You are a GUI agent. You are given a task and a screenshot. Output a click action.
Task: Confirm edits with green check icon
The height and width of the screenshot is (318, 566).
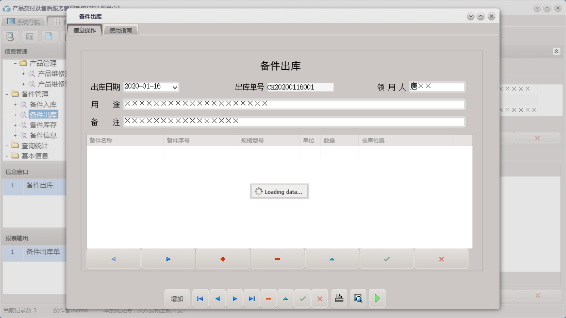(387, 259)
